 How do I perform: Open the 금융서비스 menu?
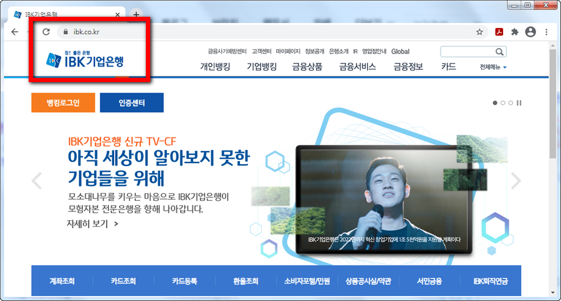[357, 67]
